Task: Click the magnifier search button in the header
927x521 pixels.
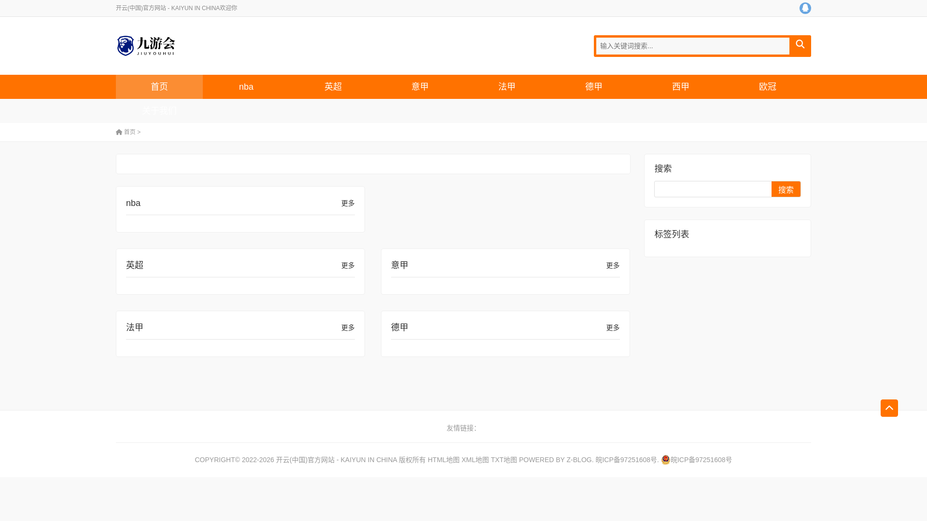Action: (800, 45)
